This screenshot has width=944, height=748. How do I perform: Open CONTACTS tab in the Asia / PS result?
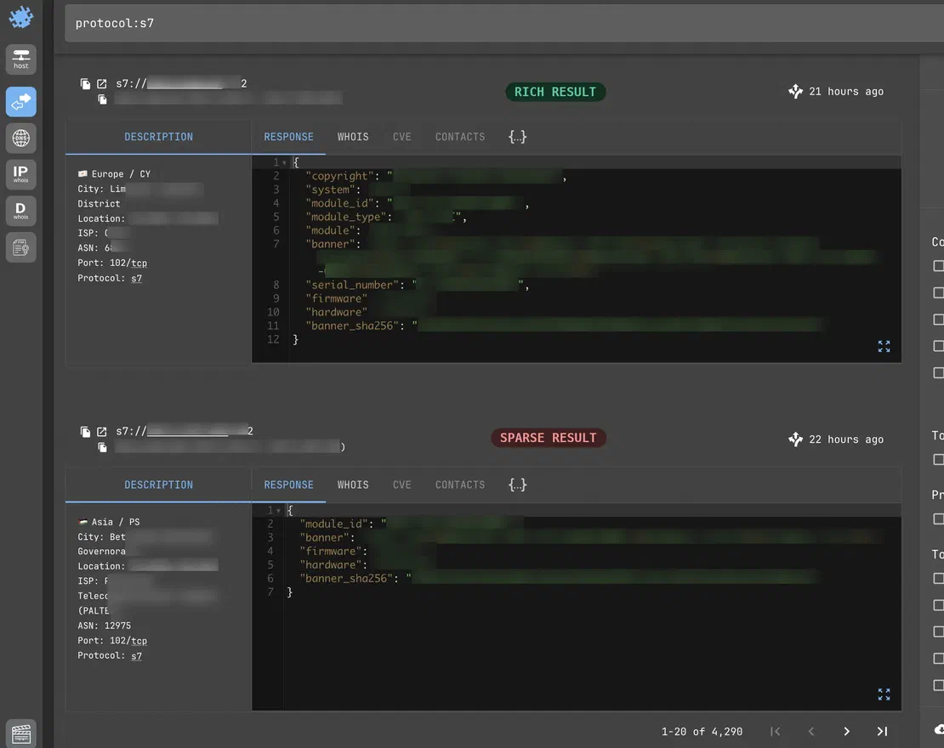click(x=460, y=484)
